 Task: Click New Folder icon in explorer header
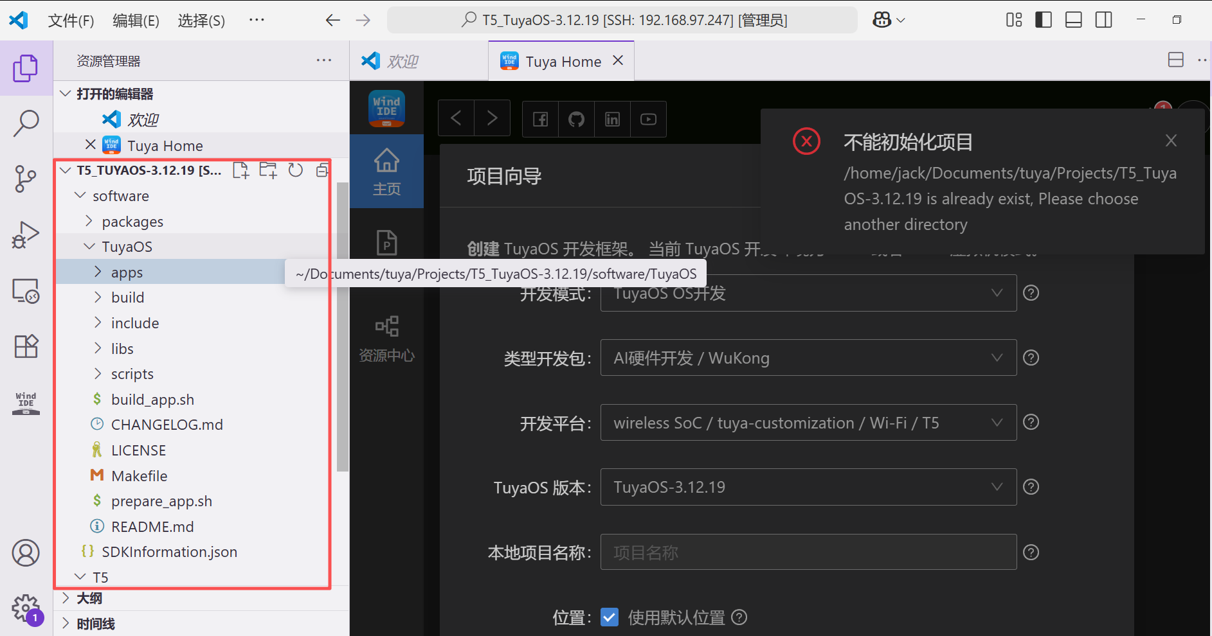[268, 170]
